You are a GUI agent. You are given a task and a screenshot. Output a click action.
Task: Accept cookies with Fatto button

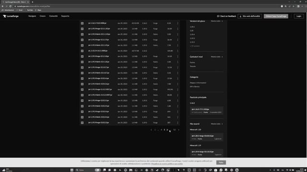(221, 162)
